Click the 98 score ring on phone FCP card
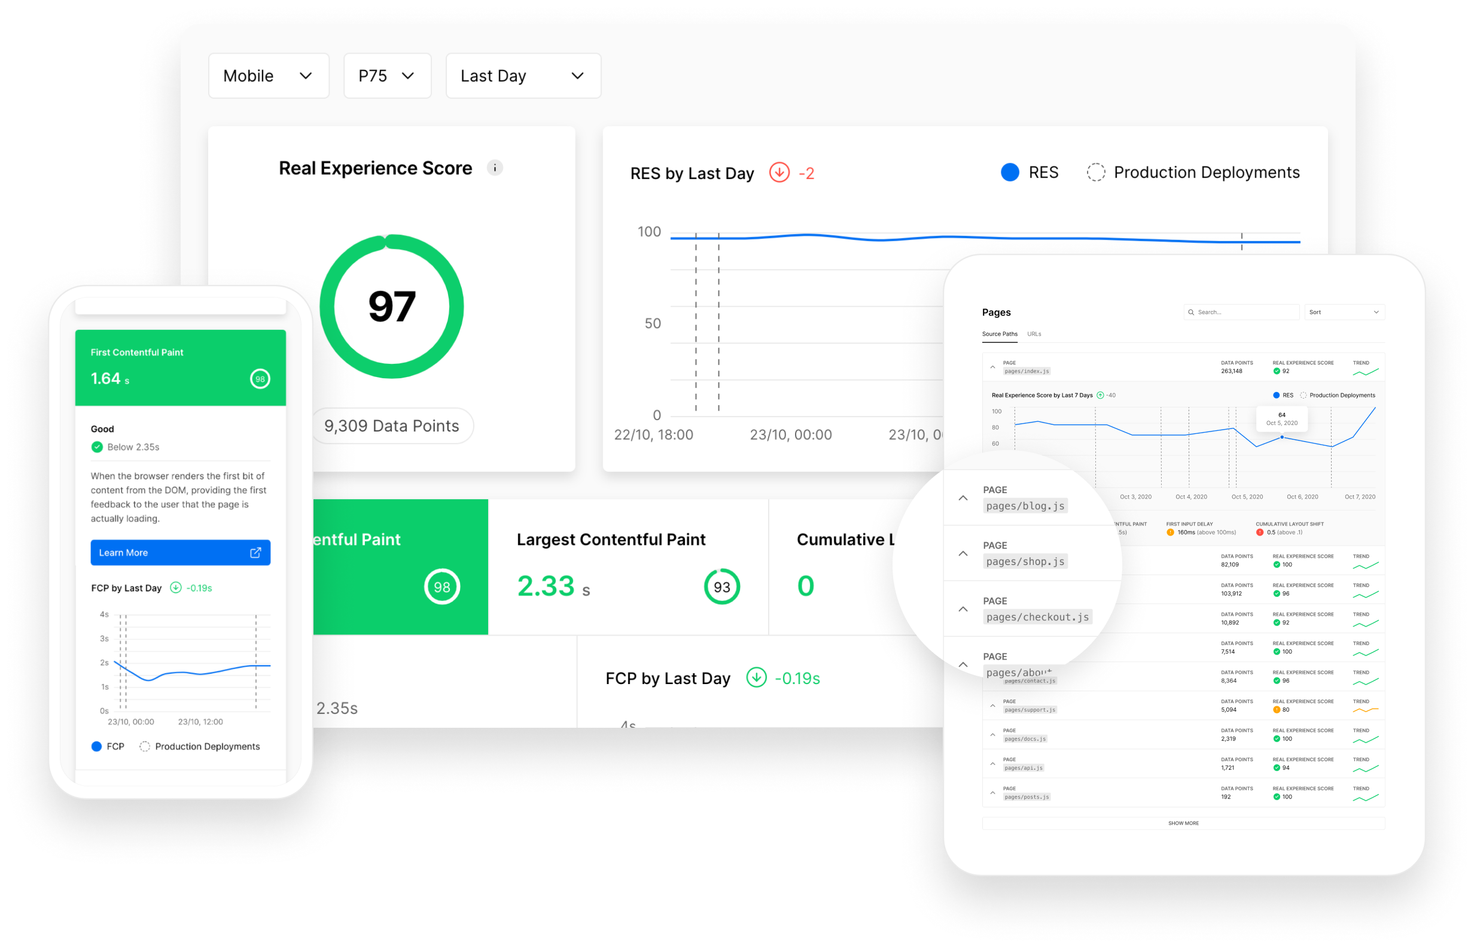 260,379
